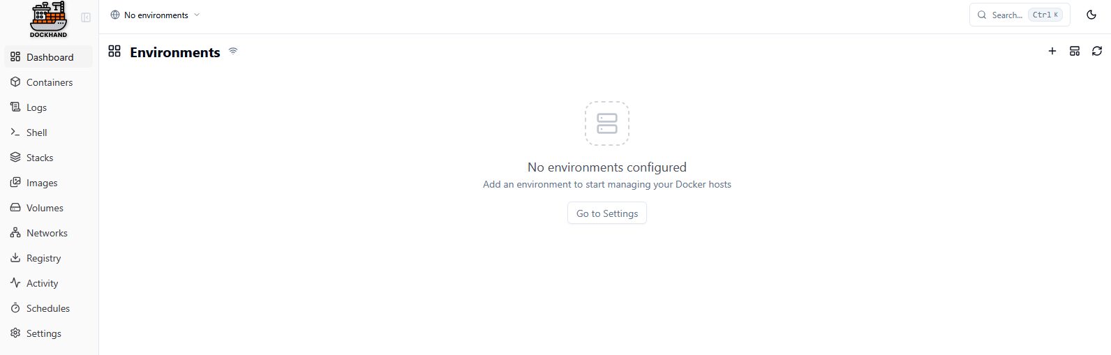View the Activity page
Screen dimensions: 1111x355
tap(42, 283)
